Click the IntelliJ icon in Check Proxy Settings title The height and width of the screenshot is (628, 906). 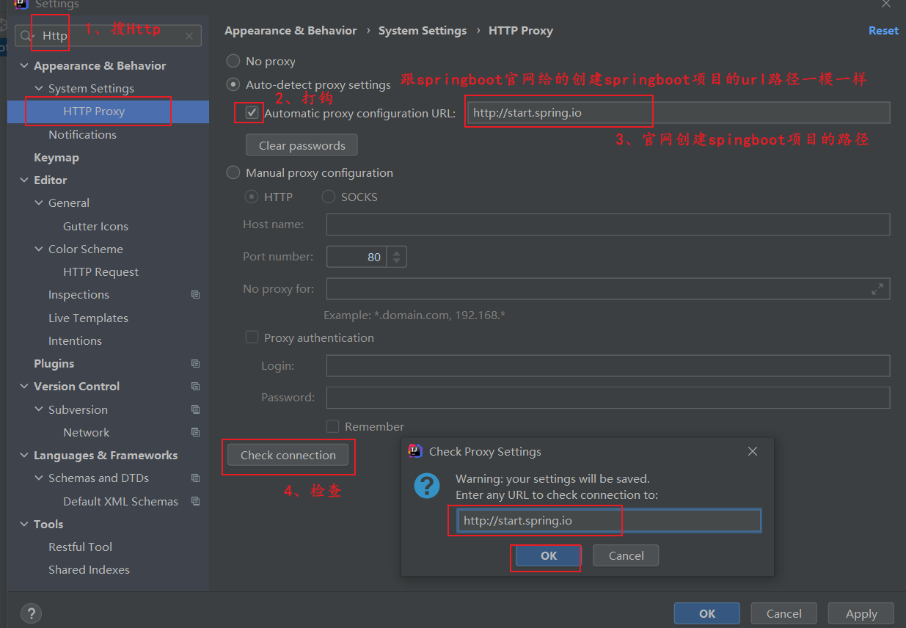415,451
